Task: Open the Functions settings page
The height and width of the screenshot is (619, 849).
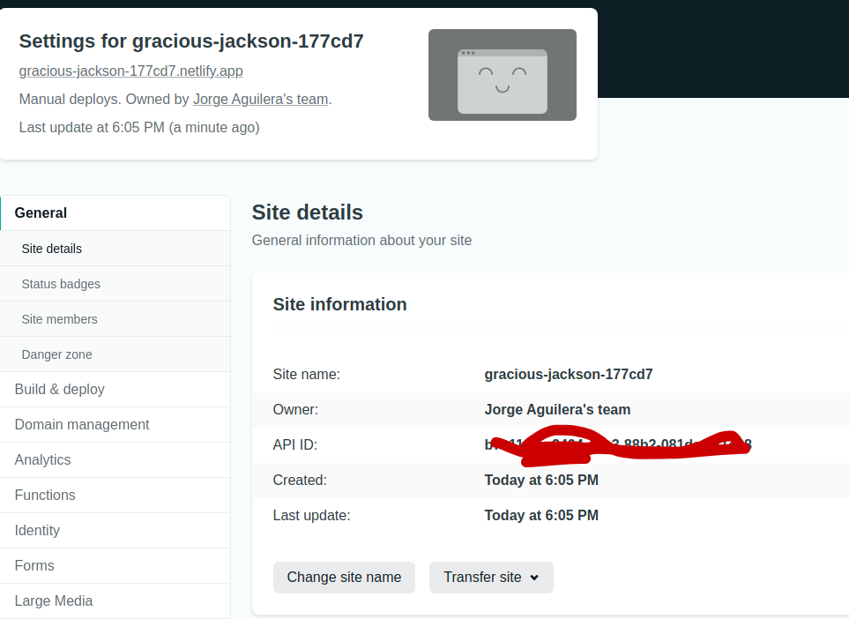Action: (x=44, y=495)
